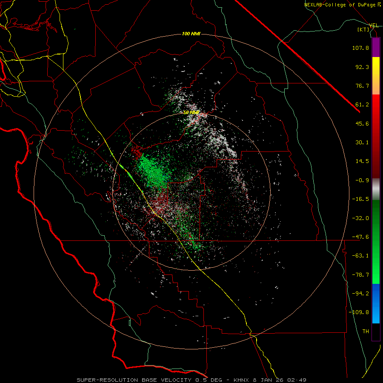
Task: Select the 76.7 scale value
Action: (362, 86)
